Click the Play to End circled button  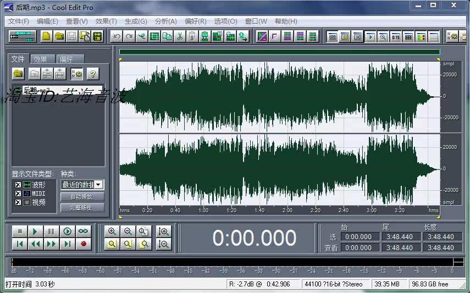pos(68,231)
